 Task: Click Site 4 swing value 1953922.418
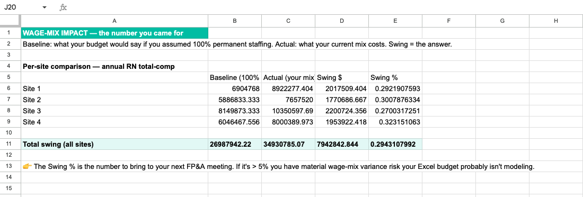click(x=342, y=122)
